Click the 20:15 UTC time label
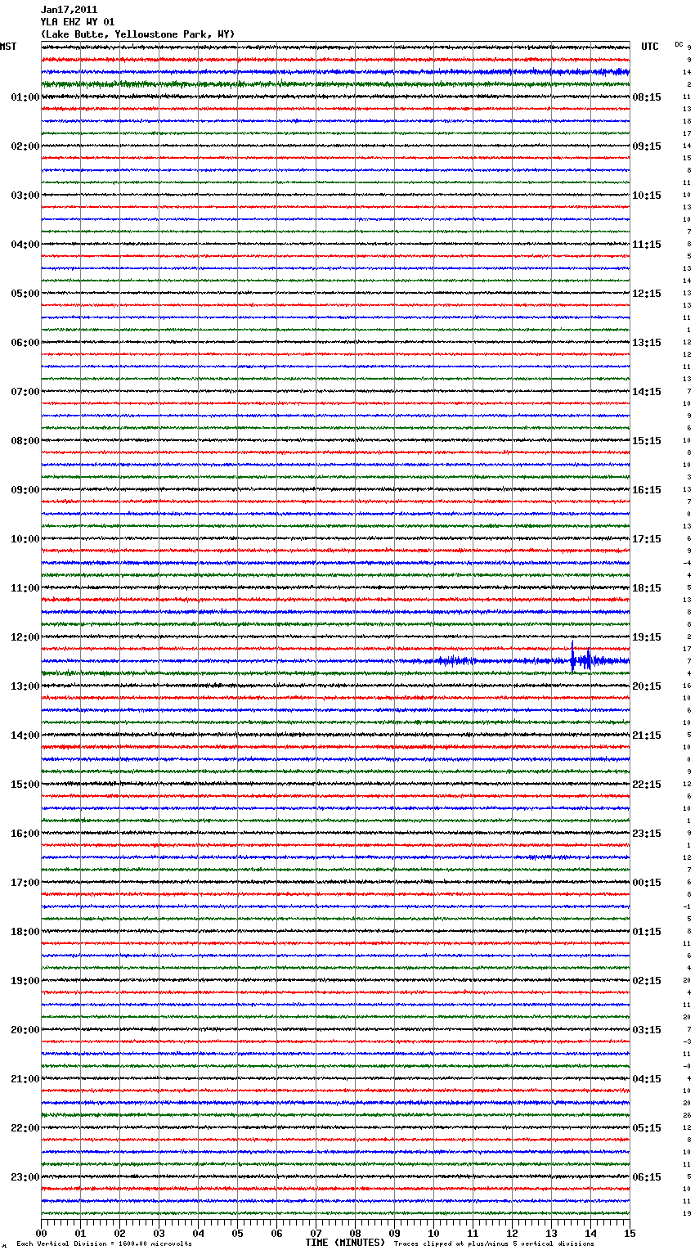This screenshot has height=1255, width=695. tap(647, 686)
